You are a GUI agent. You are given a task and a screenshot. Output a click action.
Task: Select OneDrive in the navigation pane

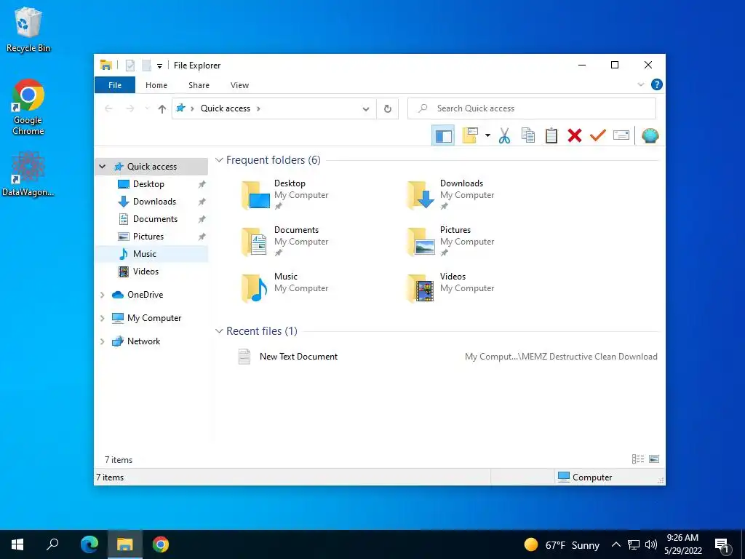(145, 295)
